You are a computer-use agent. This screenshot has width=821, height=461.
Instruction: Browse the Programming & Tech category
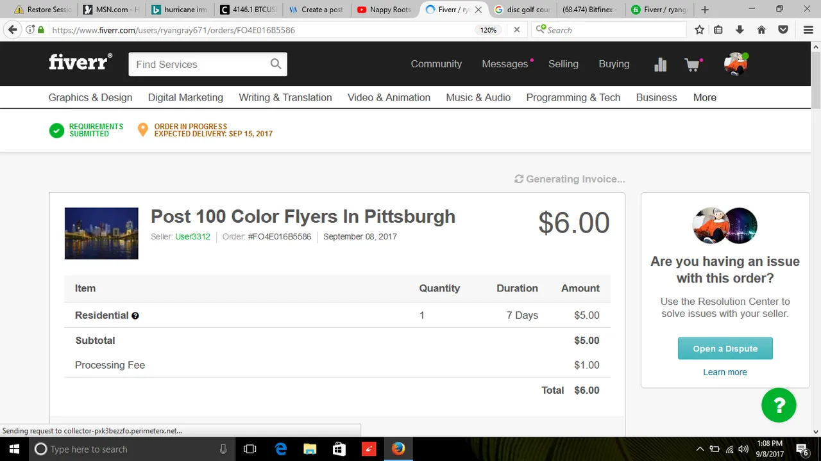pyautogui.click(x=573, y=97)
